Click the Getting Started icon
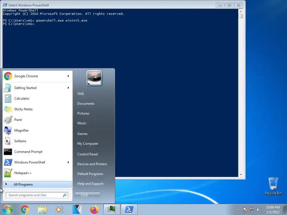This screenshot has width=287, height=215. click(x=8, y=88)
